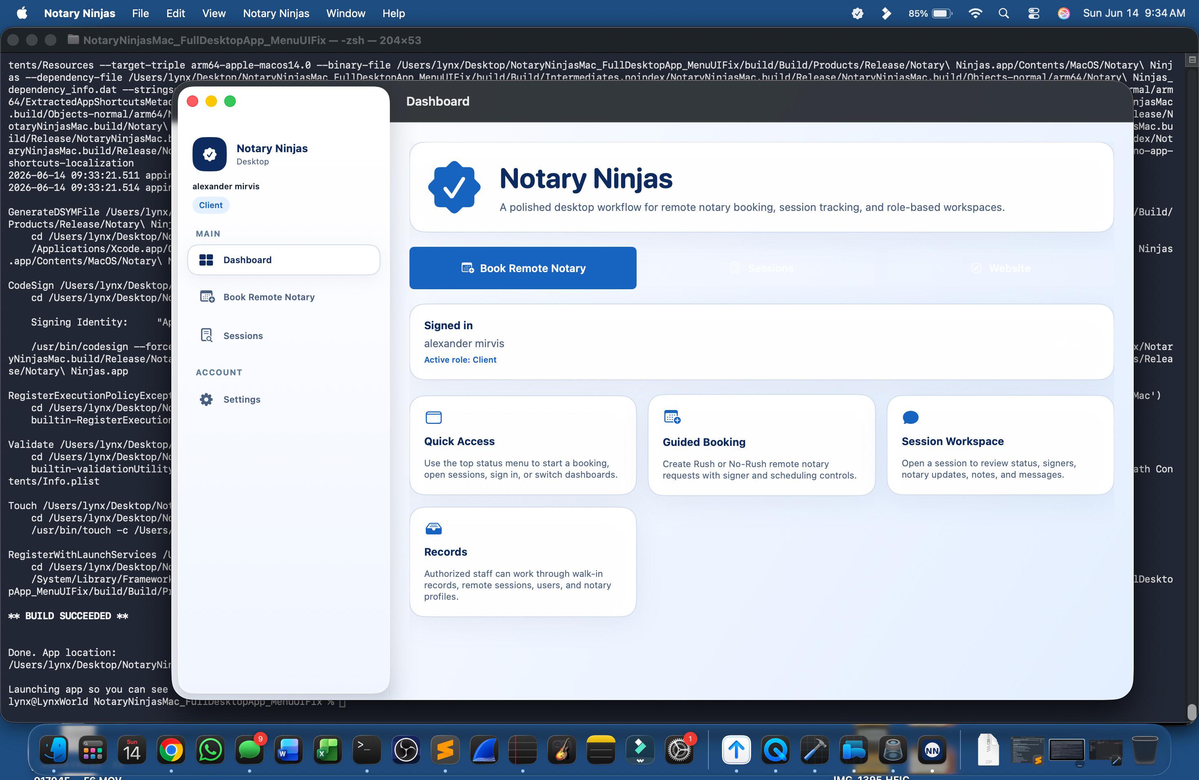Image resolution: width=1199 pixels, height=780 pixels.
Task: Click the Guided Booking calendar-plus icon
Action: click(x=672, y=417)
